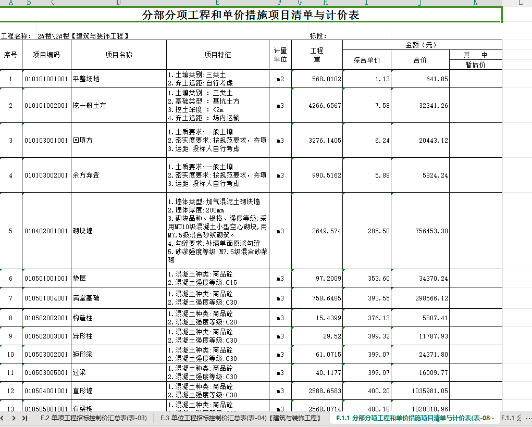Viewport: 532px width, 427px height.
Task: Jump to the last sheet arrow
Action: tap(25, 418)
